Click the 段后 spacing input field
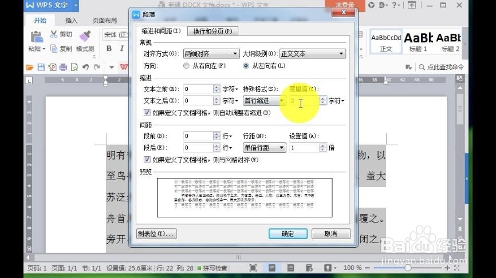The height and width of the screenshot is (278, 496). click(x=198, y=148)
